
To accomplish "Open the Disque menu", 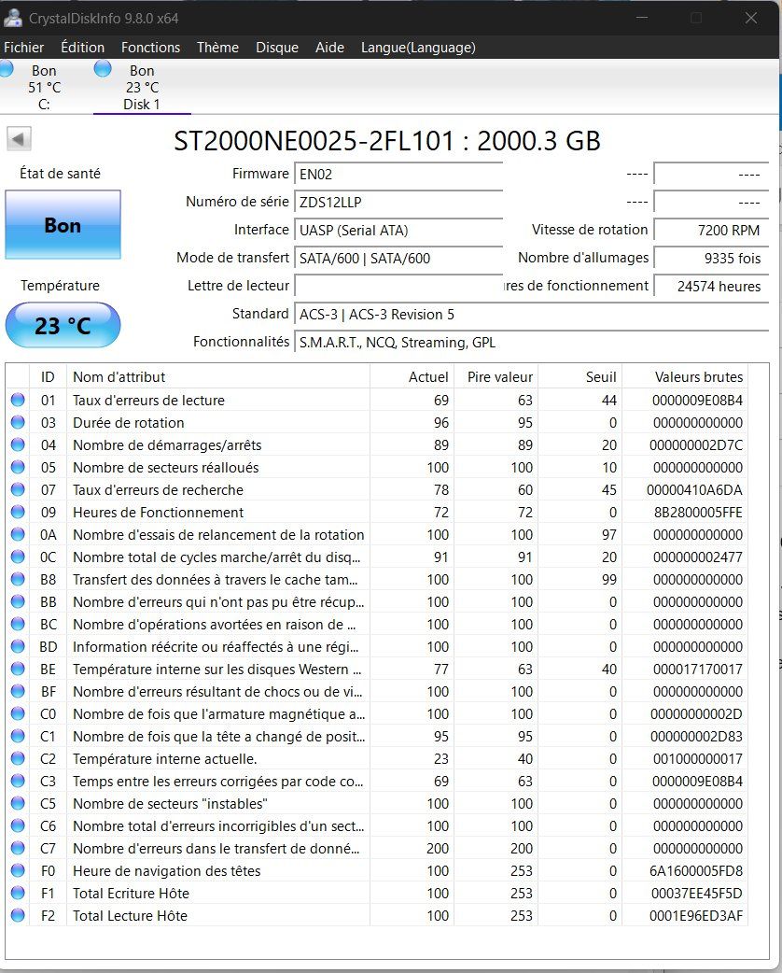I will point(277,48).
